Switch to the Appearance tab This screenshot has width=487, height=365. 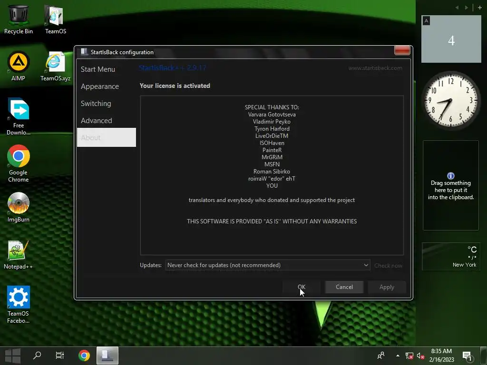106,86
